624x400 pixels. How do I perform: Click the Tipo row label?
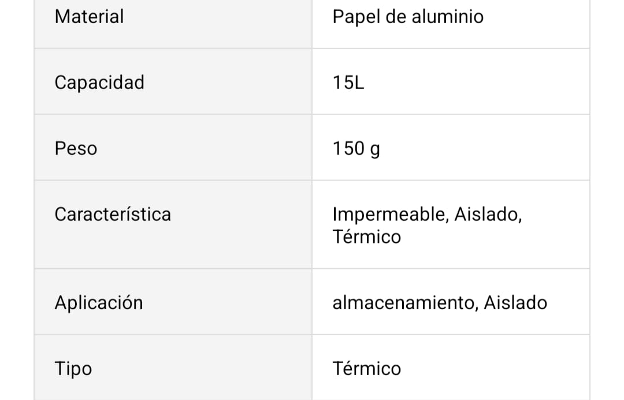(x=73, y=368)
